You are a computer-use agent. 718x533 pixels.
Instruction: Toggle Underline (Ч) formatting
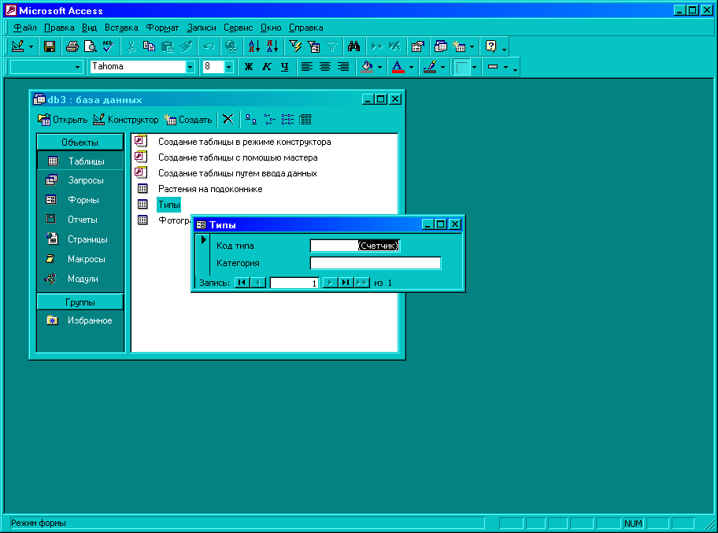285,67
